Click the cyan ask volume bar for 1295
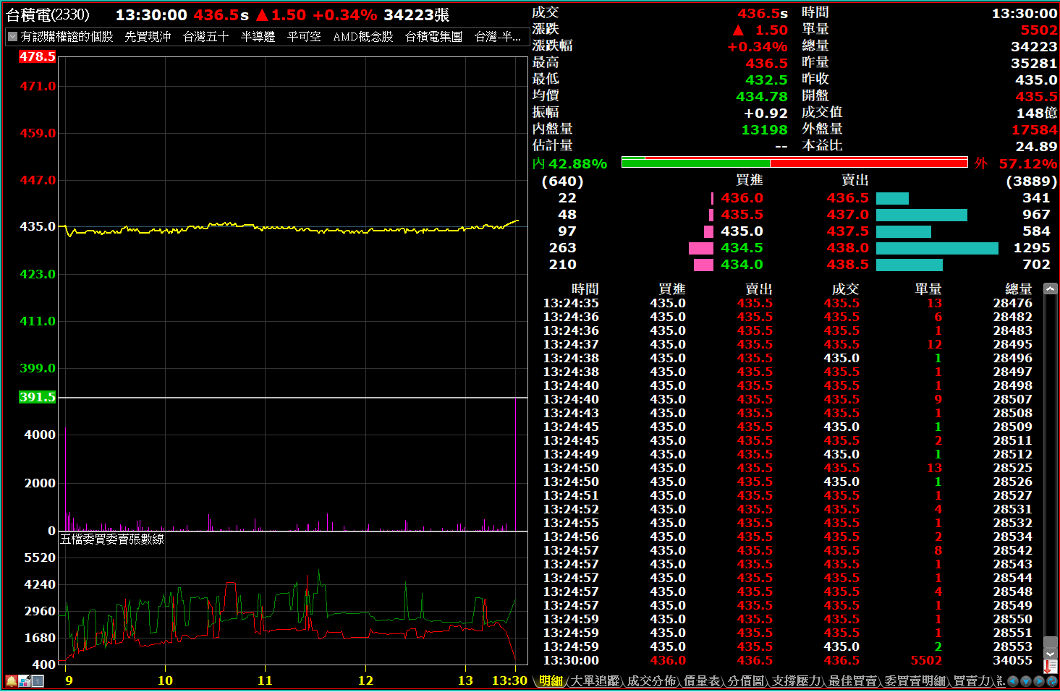 tap(937, 248)
